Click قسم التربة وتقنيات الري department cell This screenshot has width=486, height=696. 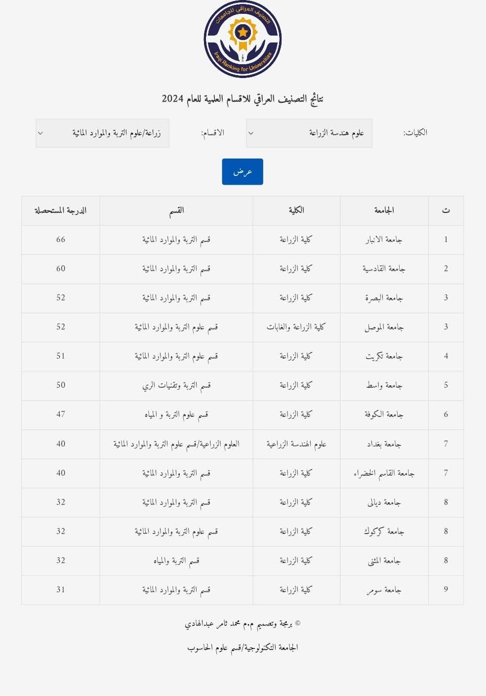pos(176,385)
